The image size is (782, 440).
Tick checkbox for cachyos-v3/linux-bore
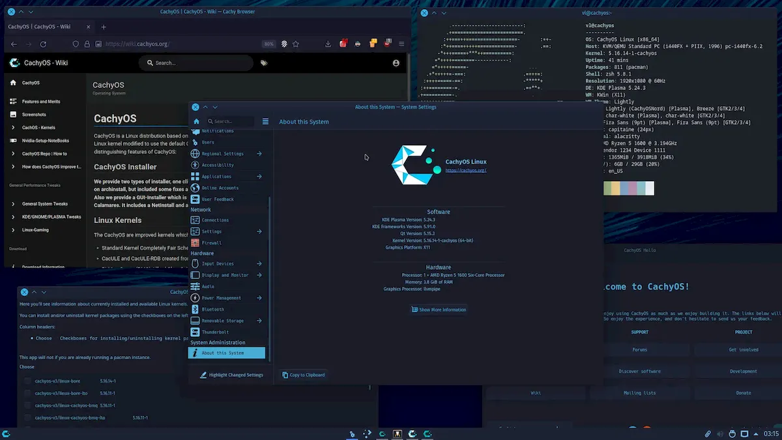pyautogui.click(x=27, y=381)
